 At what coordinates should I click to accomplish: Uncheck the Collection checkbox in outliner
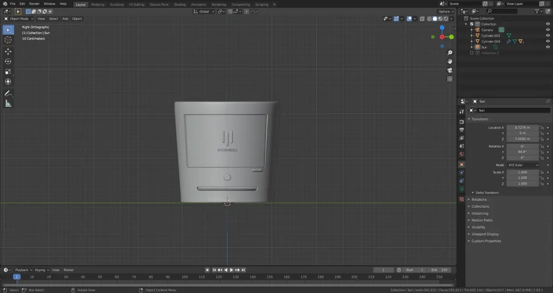[471, 24]
